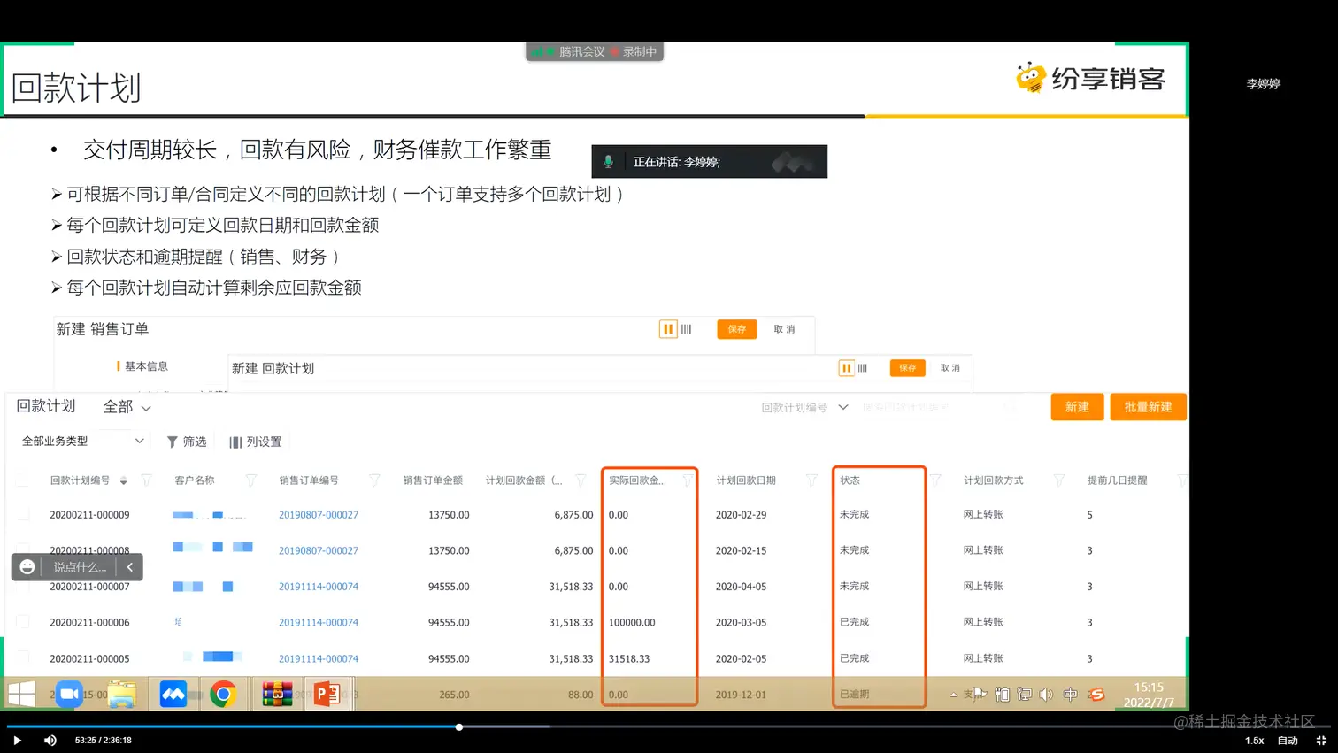Open WinRAR from the taskbar
The height and width of the screenshot is (753, 1338).
tap(277, 694)
